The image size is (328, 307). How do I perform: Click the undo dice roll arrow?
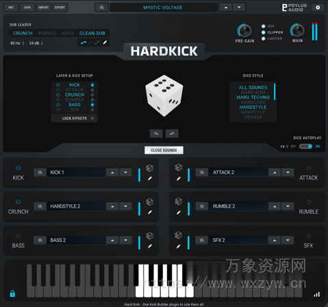click(156, 134)
